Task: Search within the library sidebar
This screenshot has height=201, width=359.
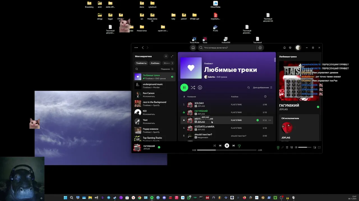Action: (137, 69)
